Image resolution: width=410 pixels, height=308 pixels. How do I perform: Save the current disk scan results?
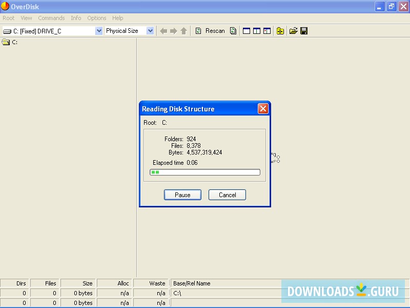pos(303,31)
